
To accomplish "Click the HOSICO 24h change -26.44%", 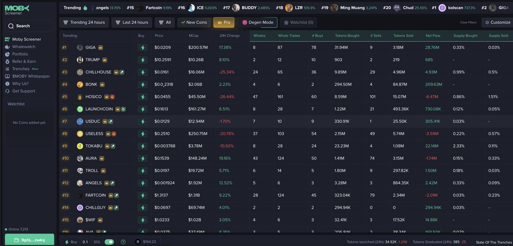I will [227, 97].
